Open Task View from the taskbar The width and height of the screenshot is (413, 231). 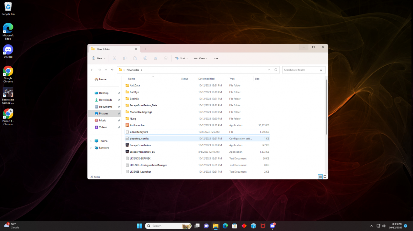click(x=197, y=226)
